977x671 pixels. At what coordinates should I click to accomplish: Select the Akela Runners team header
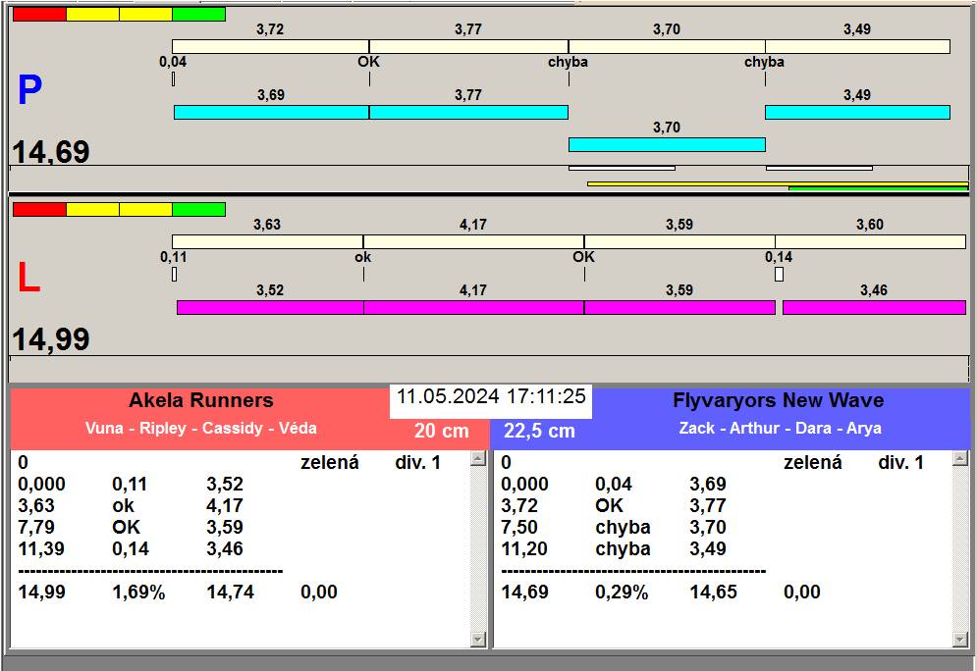pyautogui.click(x=200, y=401)
